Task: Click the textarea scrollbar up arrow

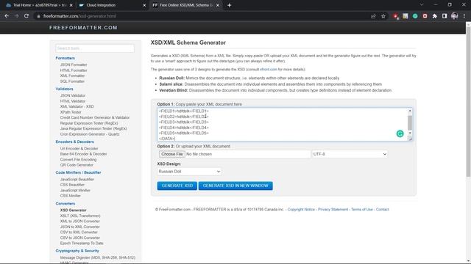Action: [x=410, y=111]
